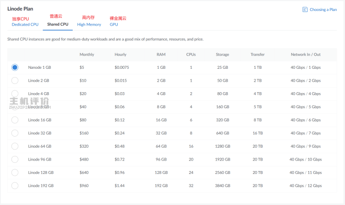The width and height of the screenshot is (345, 205).
Task: Click the 40 Gbps / 7 Gbps value
Action: pos(305,133)
